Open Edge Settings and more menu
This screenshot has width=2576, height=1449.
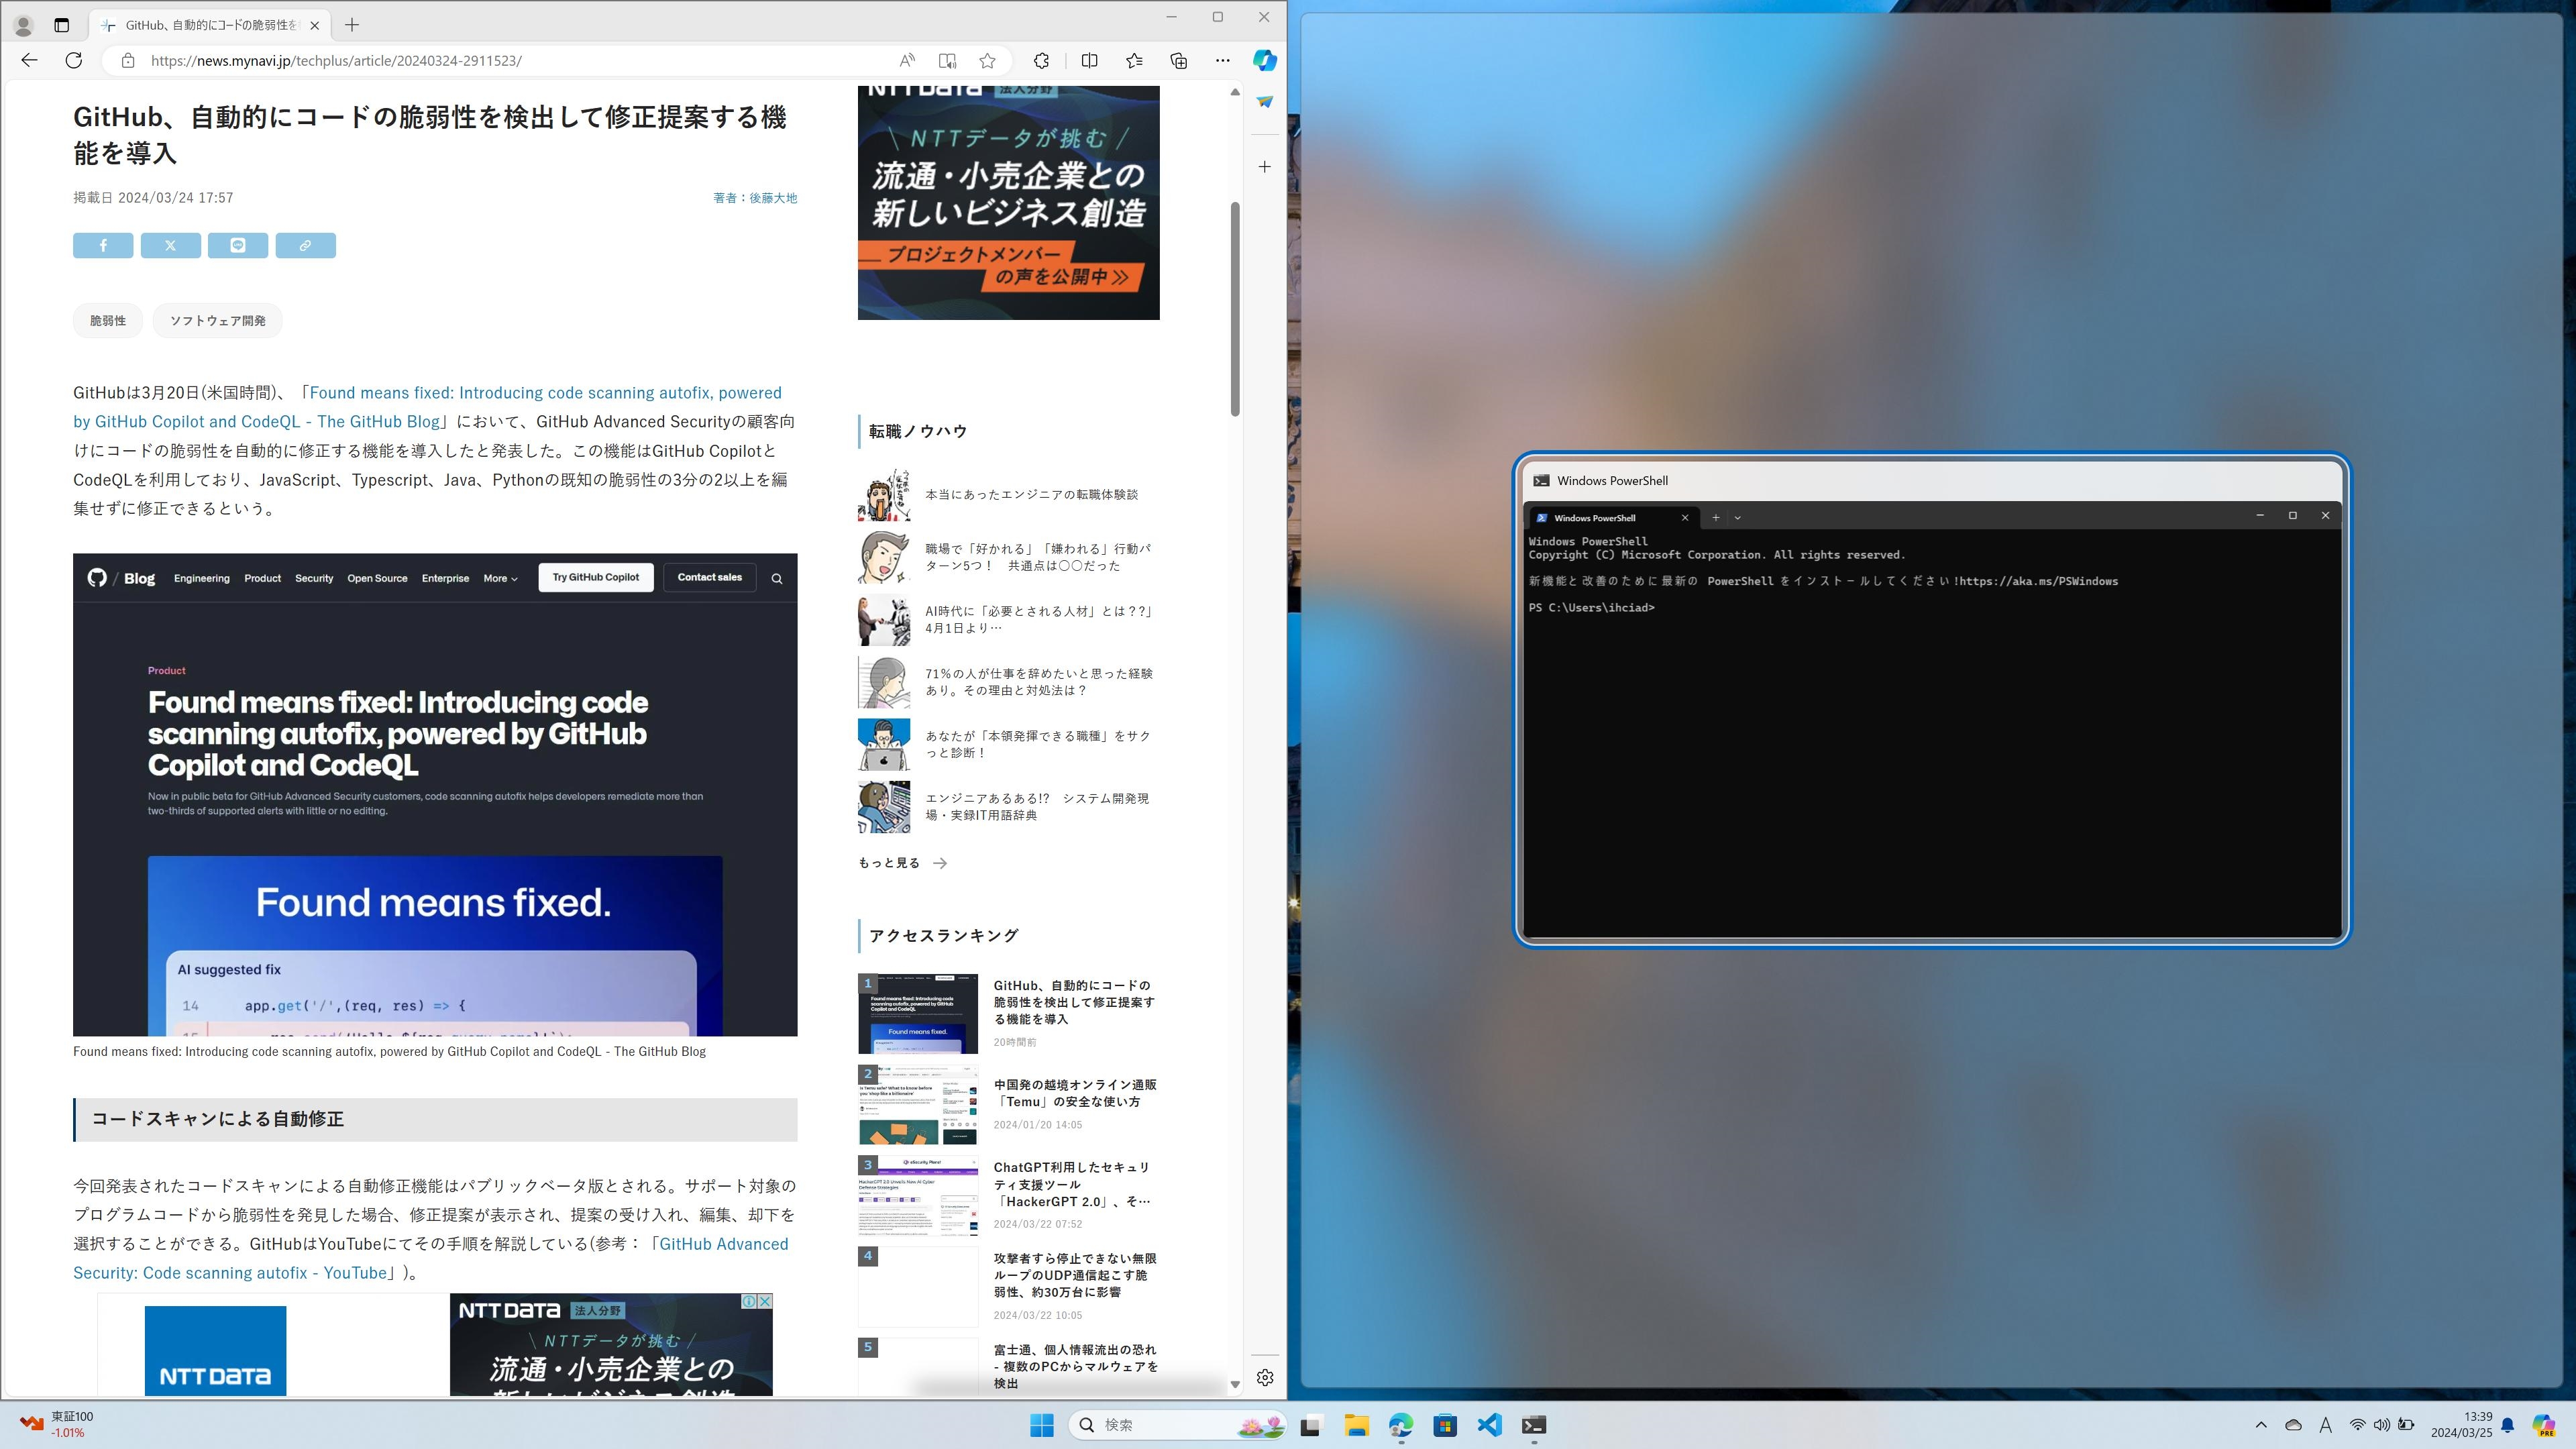click(1222, 60)
